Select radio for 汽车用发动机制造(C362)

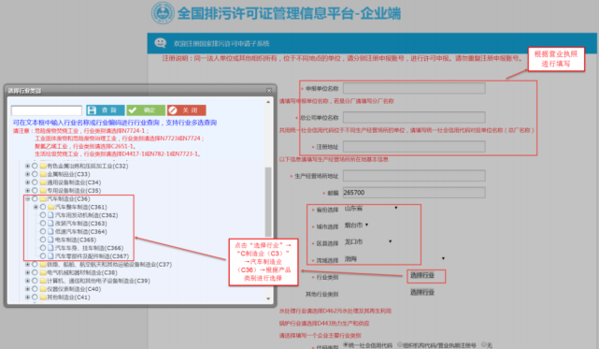43,215
